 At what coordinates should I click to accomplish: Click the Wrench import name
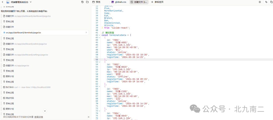(x=109, y=18)
